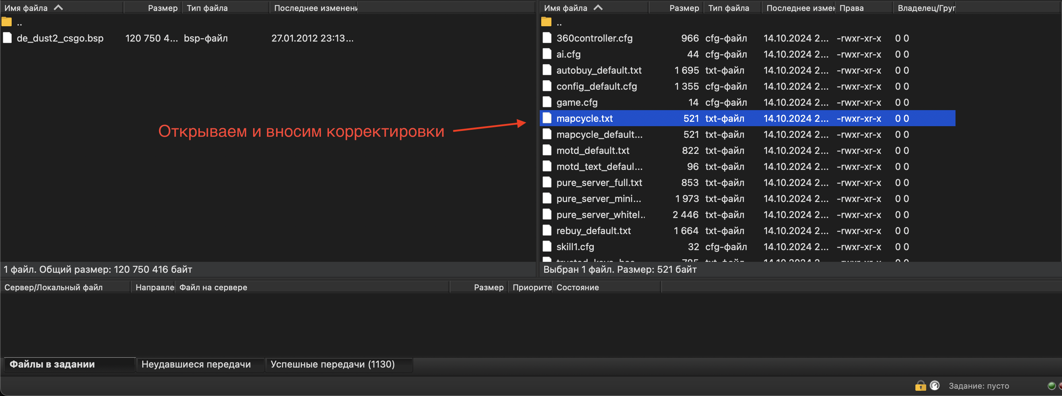Sort the remote files by Права column
The width and height of the screenshot is (1062, 396).
(851, 8)
